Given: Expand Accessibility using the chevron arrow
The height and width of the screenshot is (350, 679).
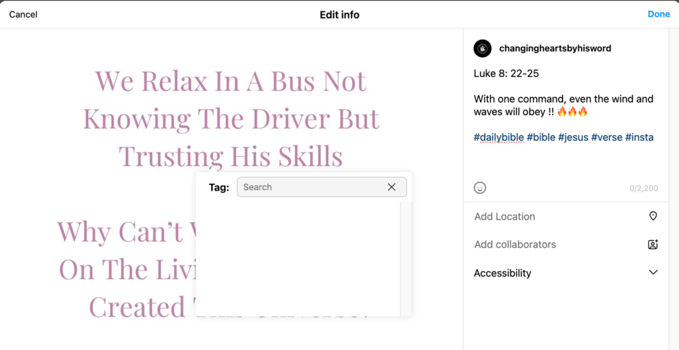Looking at the screenshot, I should coord(652,273).
